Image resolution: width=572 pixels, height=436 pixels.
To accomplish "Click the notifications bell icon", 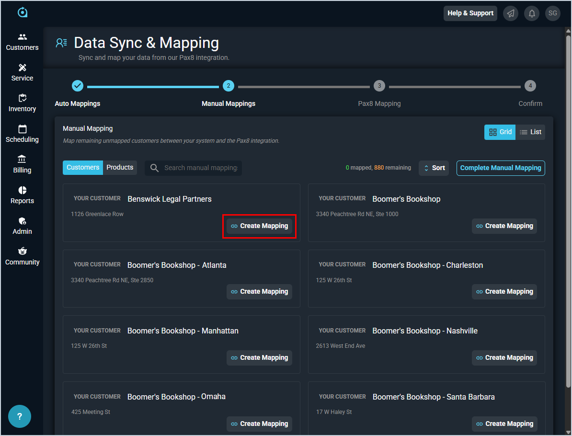I will [532, 13].
